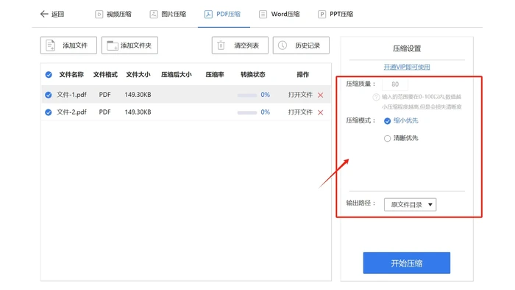Open the 开通VIP即可使用 link
The height and width of the screenshot is (290, 515).
click(407, 67)
